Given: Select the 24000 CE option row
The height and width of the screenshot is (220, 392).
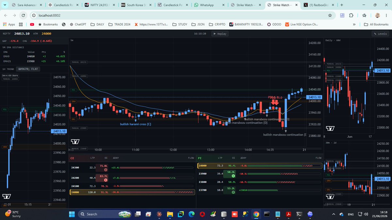Looking at the screenshot, I should click(x=132, y=192).
